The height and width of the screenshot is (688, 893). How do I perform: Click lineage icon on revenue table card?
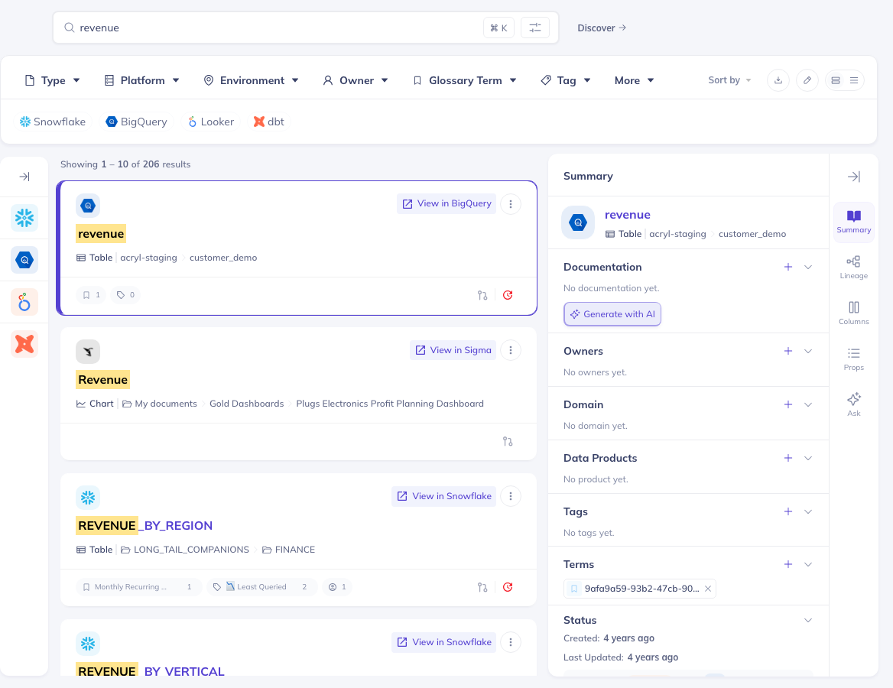(482, 295)
